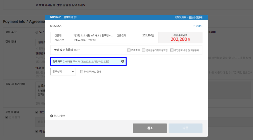Viewport: 253px width, 140px height.
Task: Check the 전자금융거래 이용약관 checkbox
Action: (143, 50)
